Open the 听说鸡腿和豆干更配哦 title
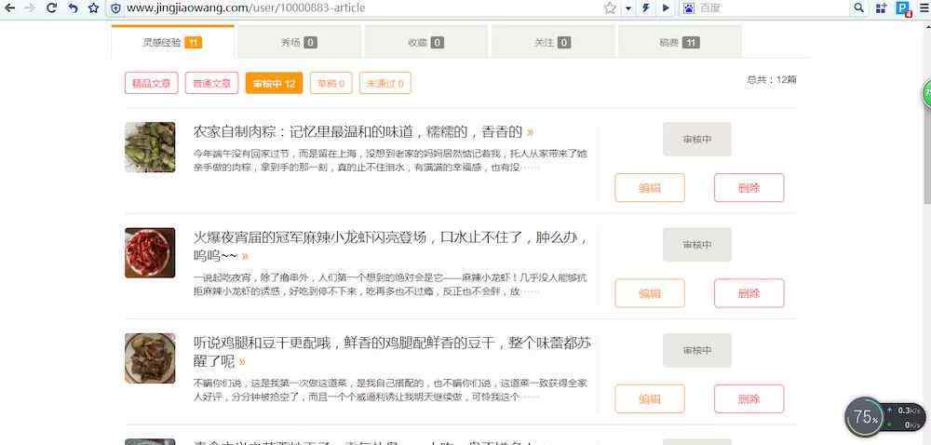 (x=392, y=352)
